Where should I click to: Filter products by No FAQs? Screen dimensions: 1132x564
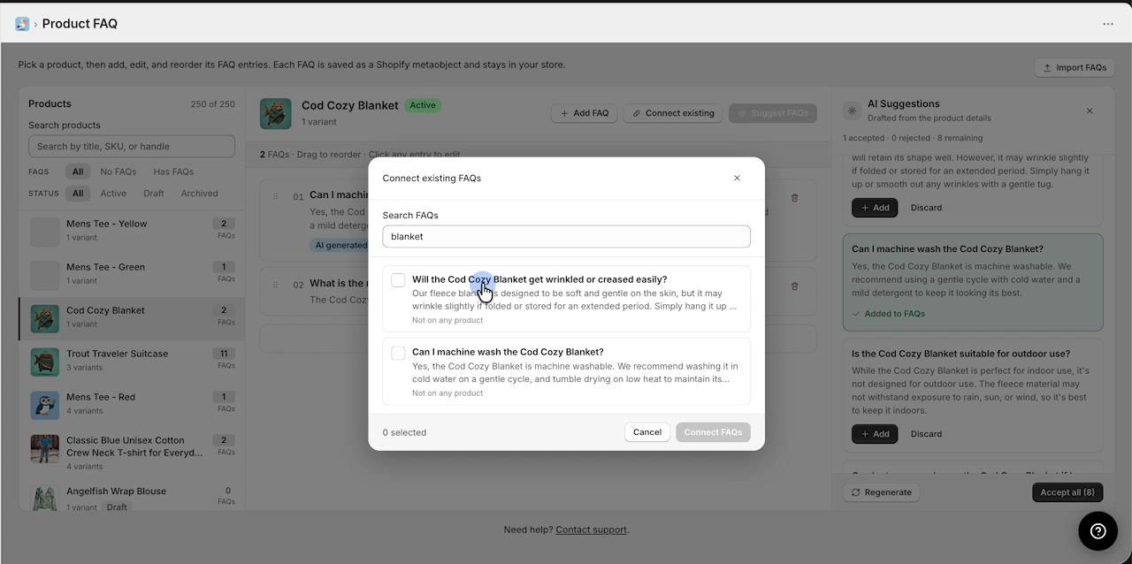click(x=118, y=171)
